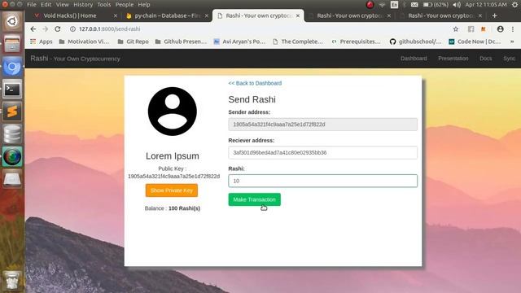
Task: Launch Terminal from dock
Action: click(12, 89)
